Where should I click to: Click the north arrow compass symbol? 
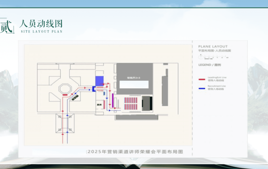(201, 57)
